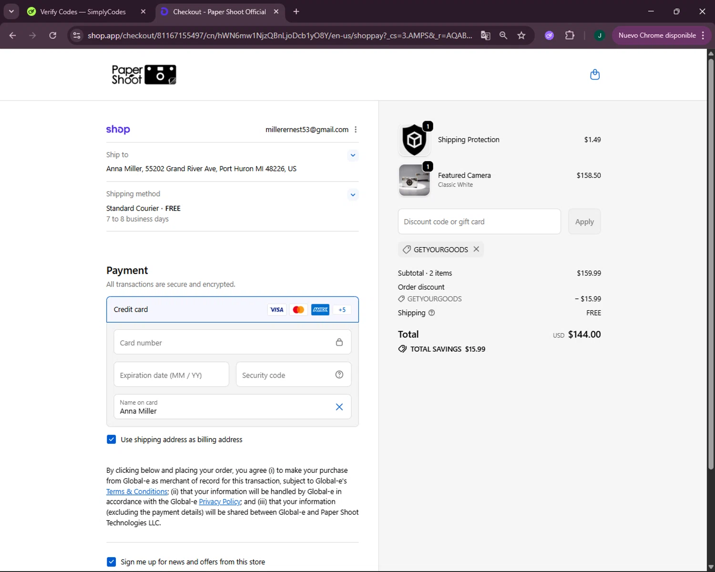715x572 pixels.
Task: Open account options beside the email address
Action: (356, 130)
